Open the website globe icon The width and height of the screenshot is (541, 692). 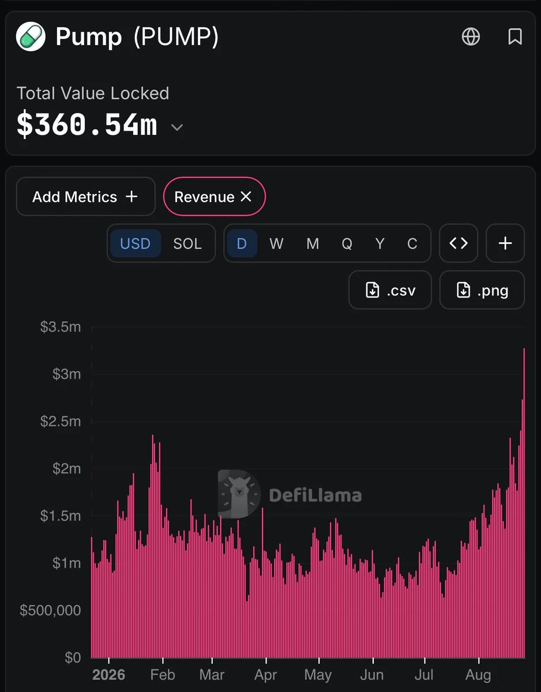pos(471,37)
